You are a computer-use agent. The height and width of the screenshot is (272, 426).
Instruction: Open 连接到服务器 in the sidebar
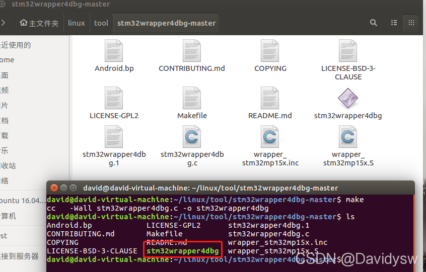(19, 256)
